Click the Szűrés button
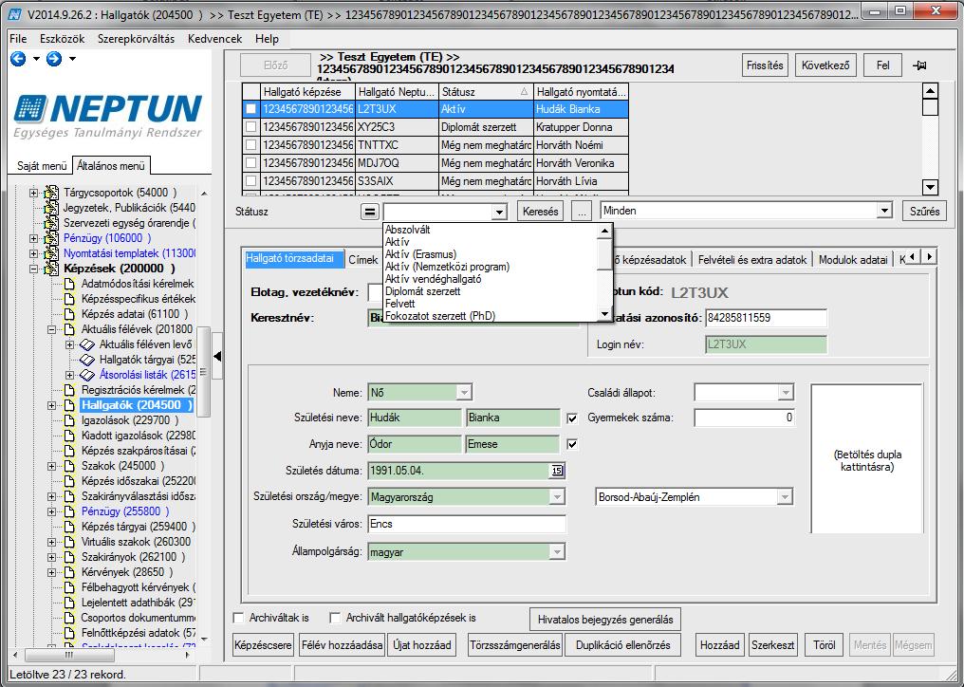The height and width of the screenshot is (687, 964). click(x=925, y=212)
